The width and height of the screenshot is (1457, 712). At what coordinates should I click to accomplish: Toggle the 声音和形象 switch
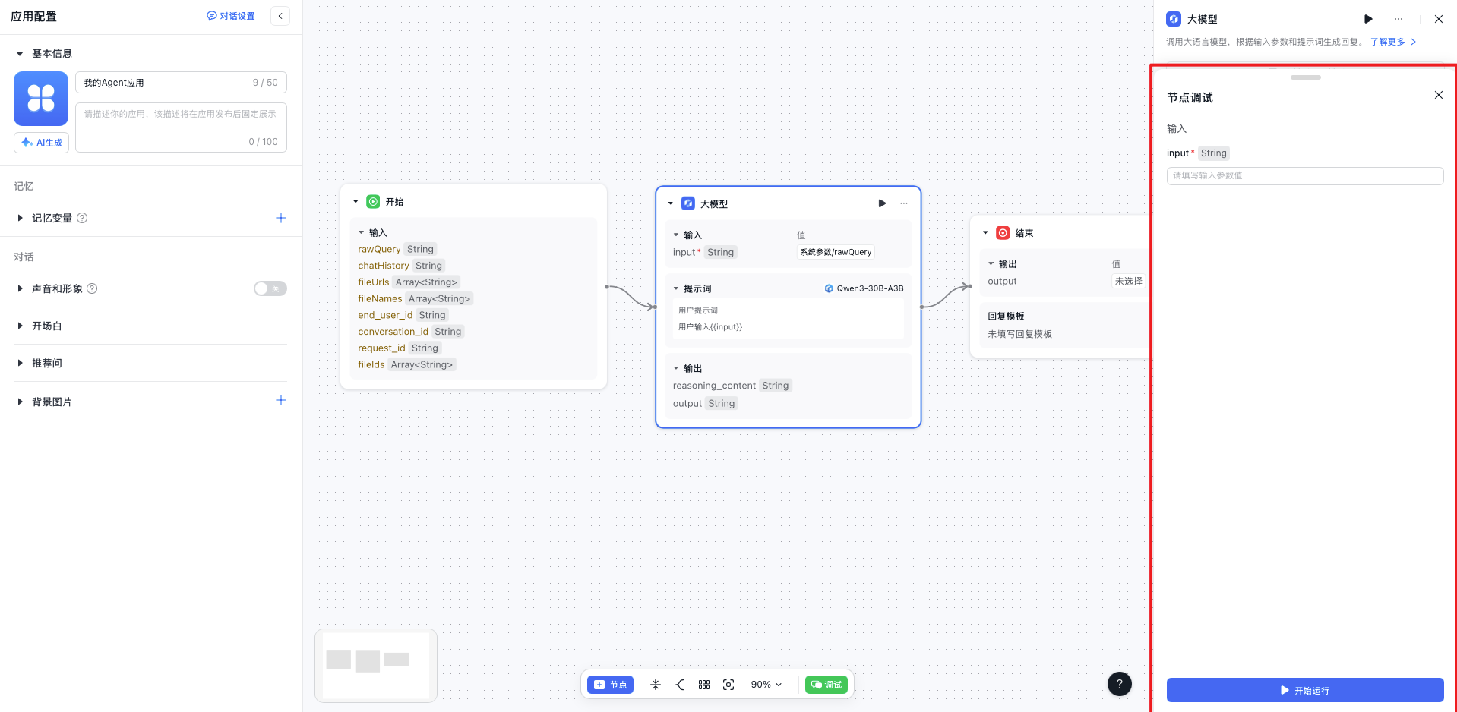(270, 288)
